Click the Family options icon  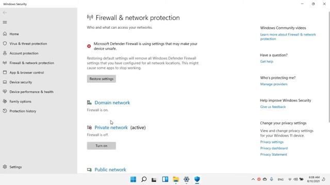5,101
